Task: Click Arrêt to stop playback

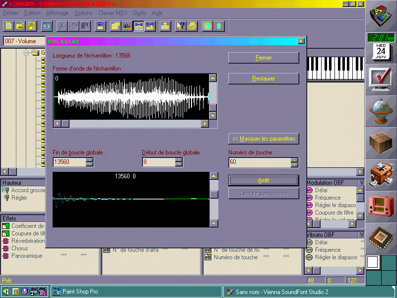Action: tap(264, 180)
